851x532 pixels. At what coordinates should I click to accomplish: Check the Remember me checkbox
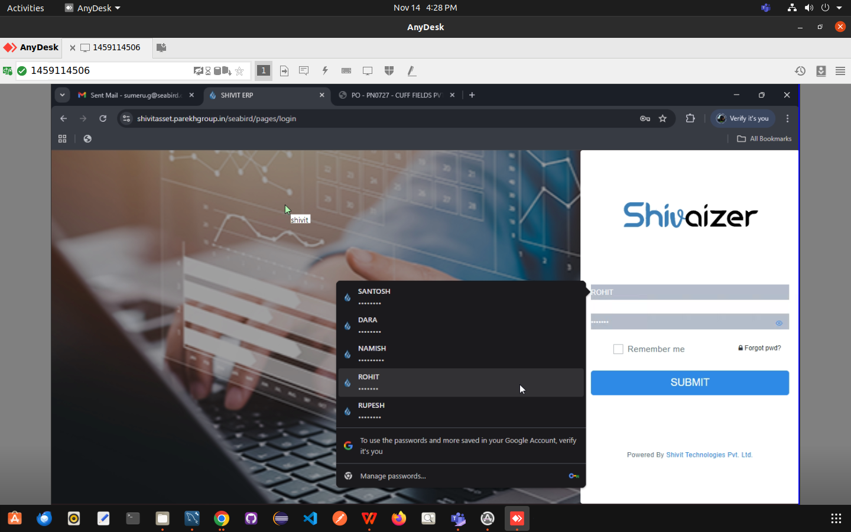(x=618, y=349)
